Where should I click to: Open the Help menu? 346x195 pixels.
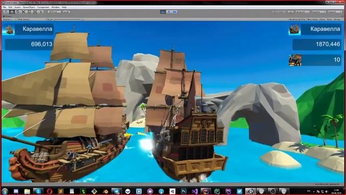pyautogui.click(x=64, y=7)
